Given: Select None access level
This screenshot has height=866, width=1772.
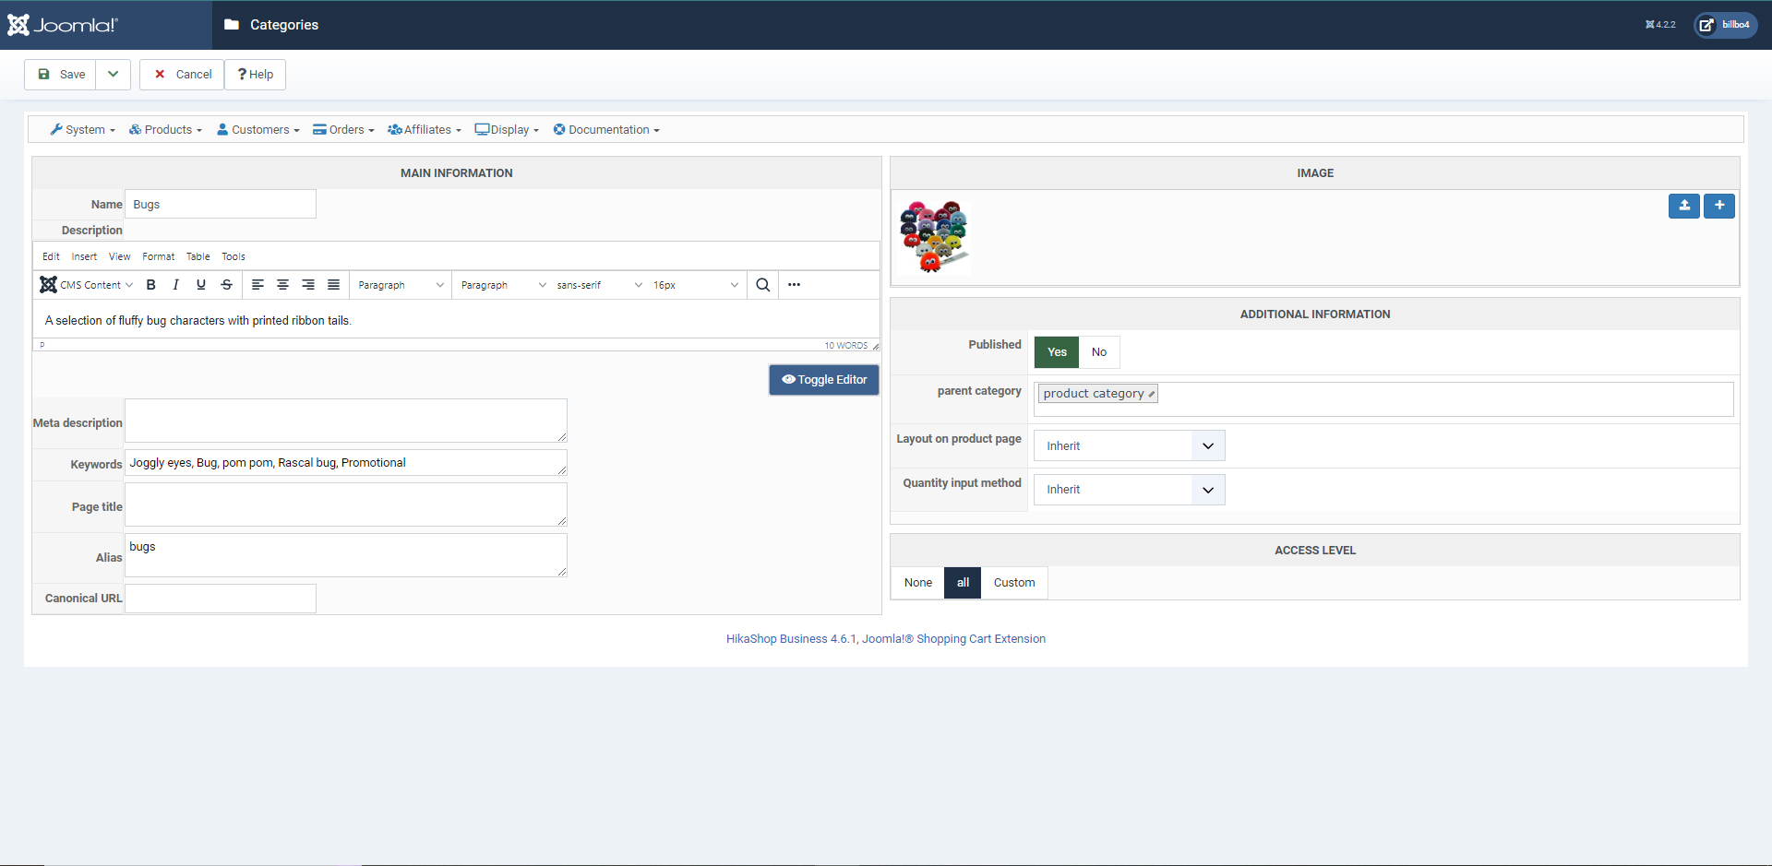Looking at the screenshot, I should (918, 583).
